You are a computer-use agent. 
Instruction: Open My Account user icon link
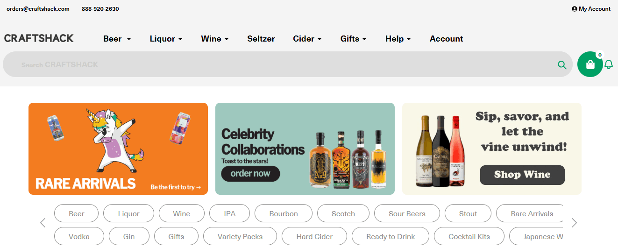(591, 9)
